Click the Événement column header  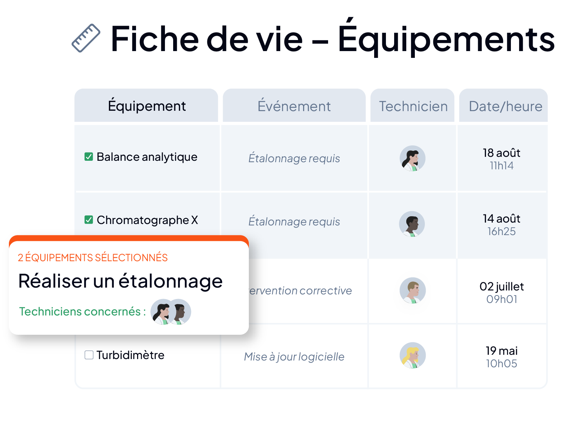(x=294, y=105)
